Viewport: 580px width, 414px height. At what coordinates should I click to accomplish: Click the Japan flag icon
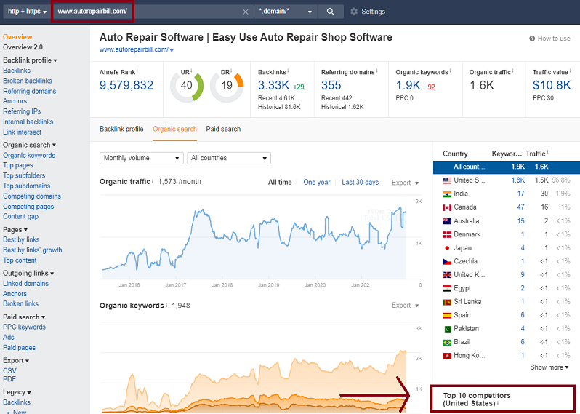click(447, 248)
